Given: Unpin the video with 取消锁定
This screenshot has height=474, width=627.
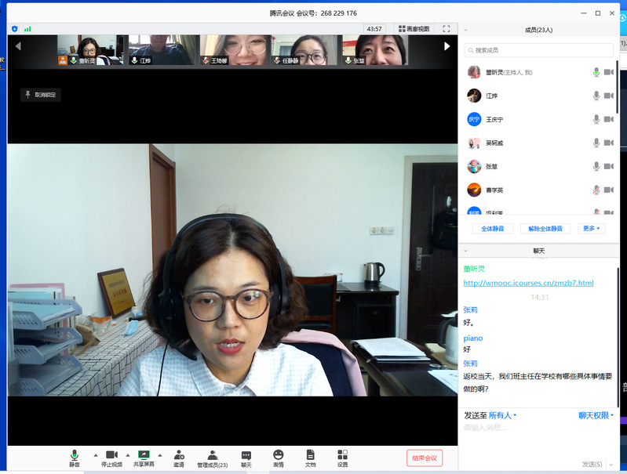Looking at the screenshot, I should tap(40, 95).
